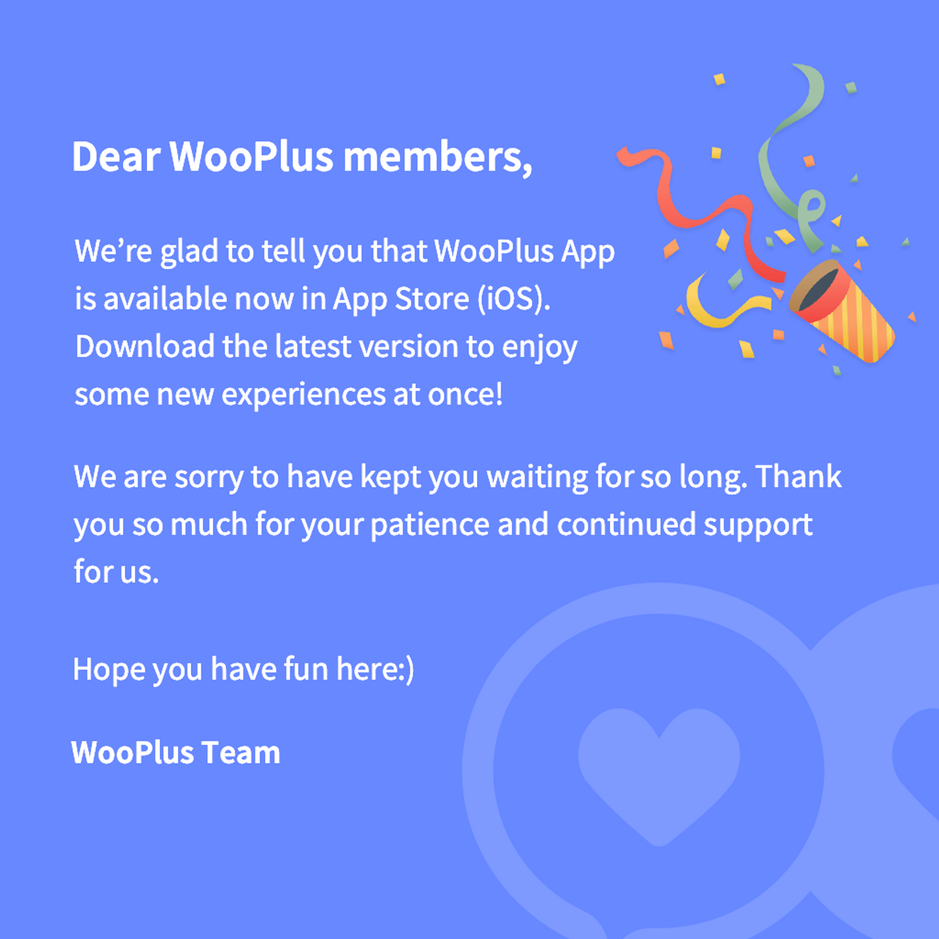Click the "Dear WooPlus members," heading
Image resolution: width=939 pixels, height=939 pixels.
click(x=302, y=157)
